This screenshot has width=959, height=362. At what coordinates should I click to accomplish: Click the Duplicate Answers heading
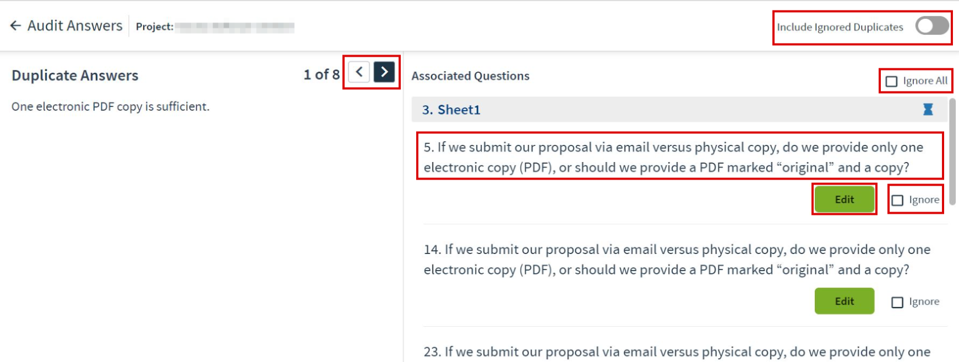(x=75, y=75)
